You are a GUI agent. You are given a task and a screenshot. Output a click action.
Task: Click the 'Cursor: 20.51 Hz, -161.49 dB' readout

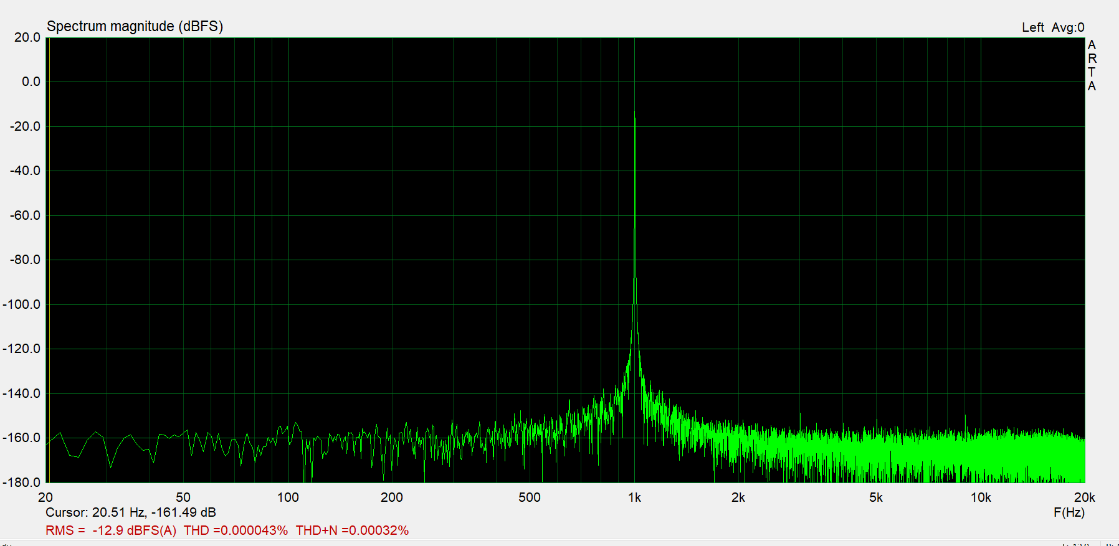tap(131, 512)
